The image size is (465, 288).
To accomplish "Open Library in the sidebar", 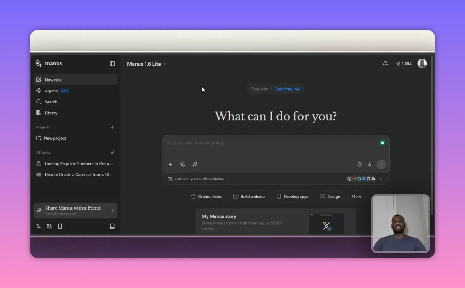I will tap(75, 113).
